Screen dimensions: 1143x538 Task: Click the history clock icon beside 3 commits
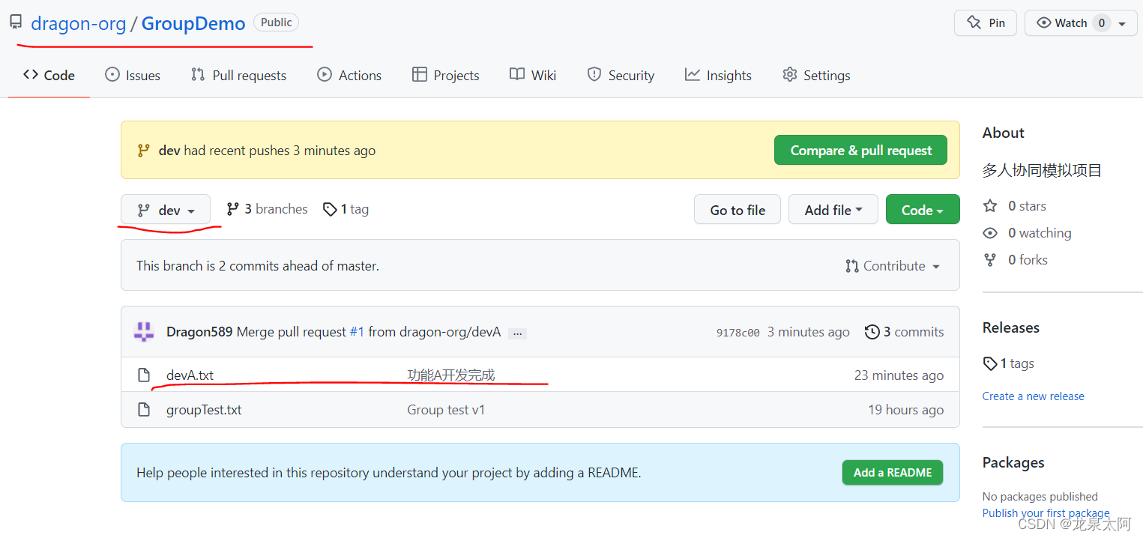tap(872, 332)
